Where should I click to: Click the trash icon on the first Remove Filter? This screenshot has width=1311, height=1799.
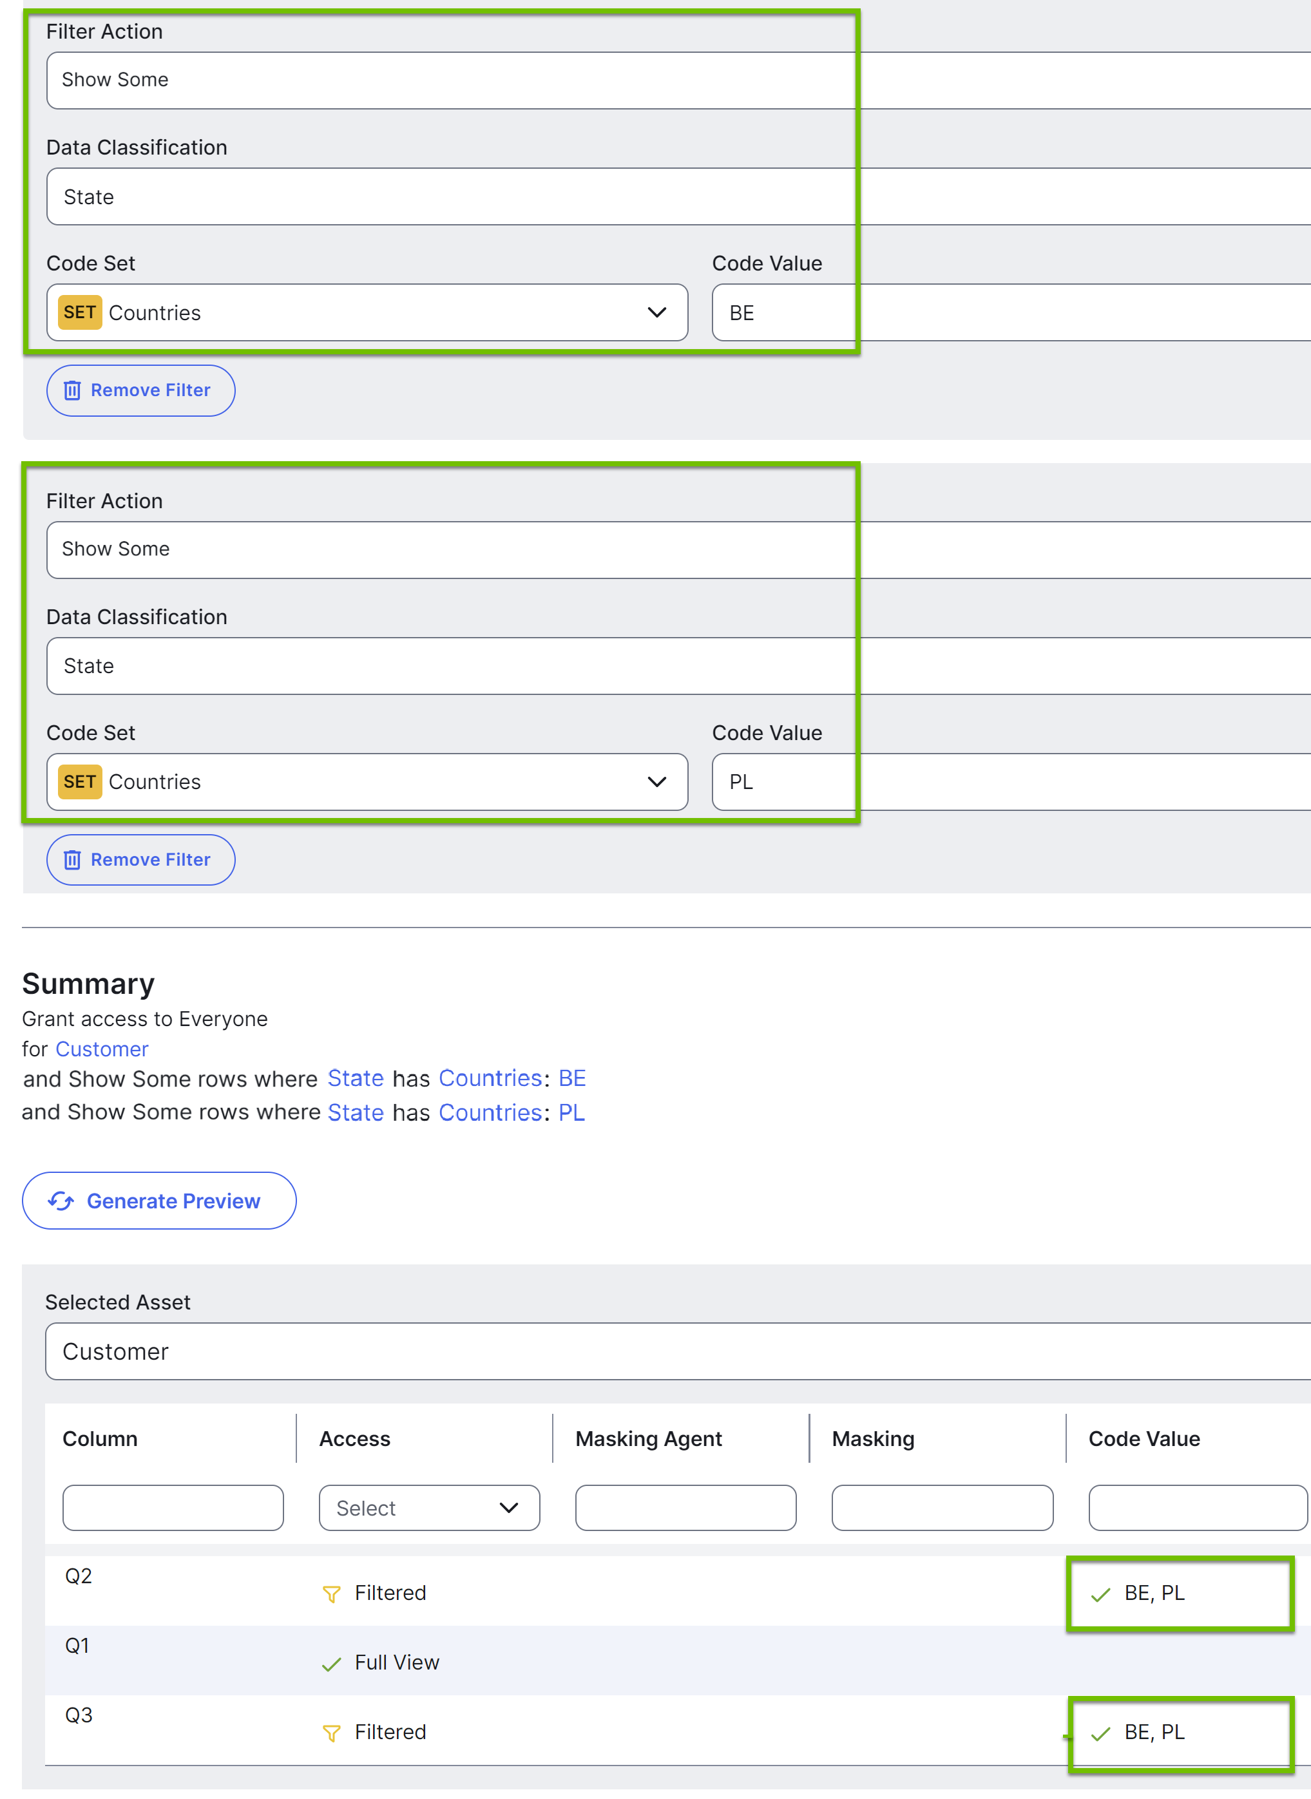coord(73,390)
